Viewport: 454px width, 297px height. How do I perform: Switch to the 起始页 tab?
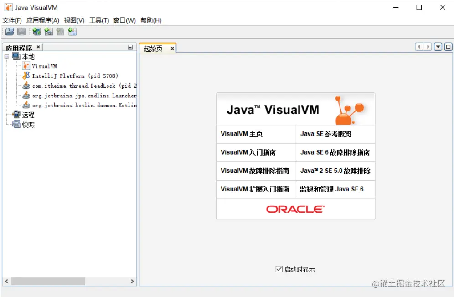tap(153, 49)
